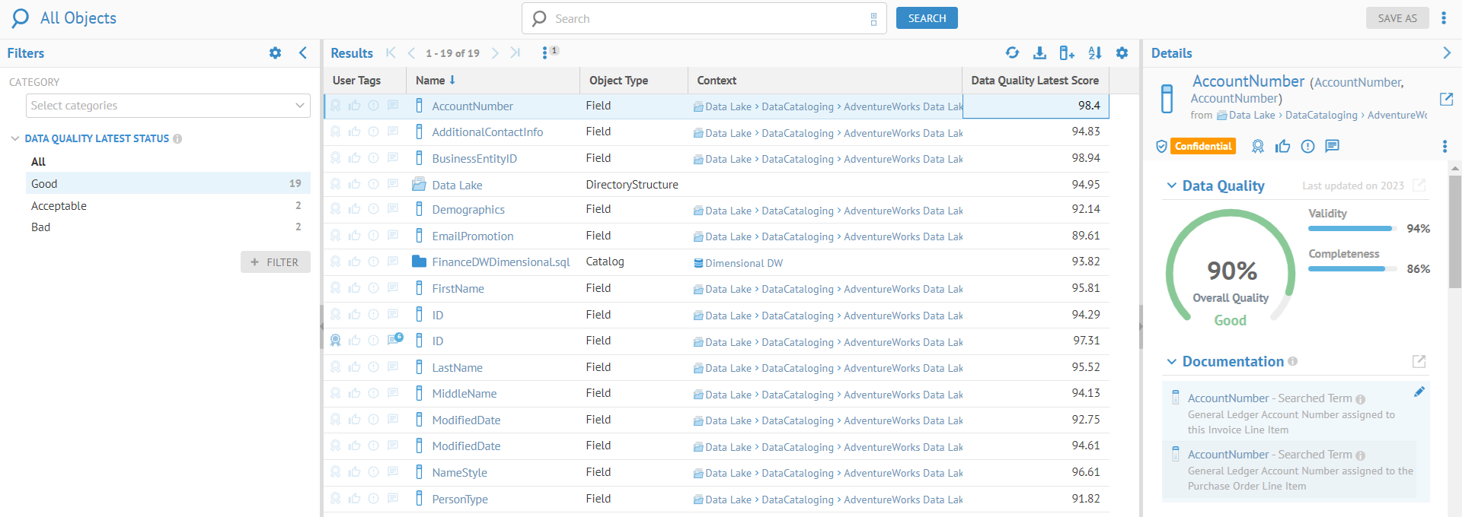Screen dimensions: 1462x517
Task: Sort by the Object Type column header
Action: point(618,81)
